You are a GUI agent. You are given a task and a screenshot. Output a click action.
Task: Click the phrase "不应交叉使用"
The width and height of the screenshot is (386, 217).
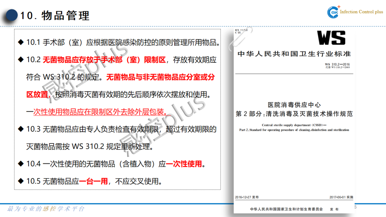point(137,181)
